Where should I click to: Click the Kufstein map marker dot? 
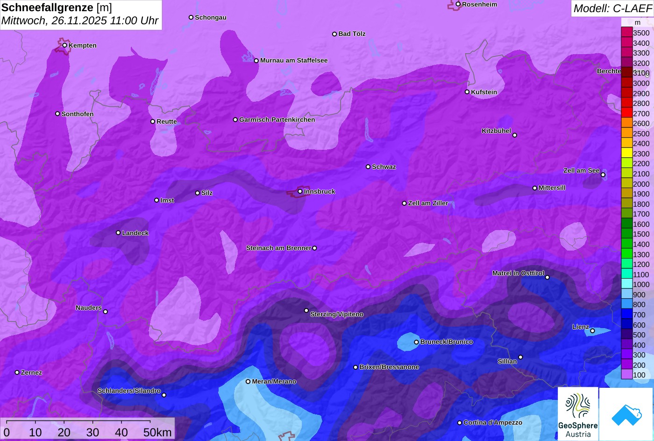(x=467, y=92)
